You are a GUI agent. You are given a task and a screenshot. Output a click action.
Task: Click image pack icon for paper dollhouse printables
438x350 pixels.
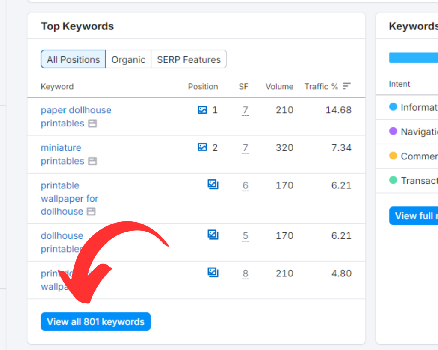(x=202, y=110)
